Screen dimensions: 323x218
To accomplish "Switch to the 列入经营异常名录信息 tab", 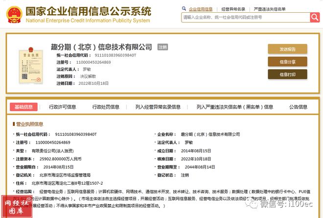I will (x=158, y=107).
